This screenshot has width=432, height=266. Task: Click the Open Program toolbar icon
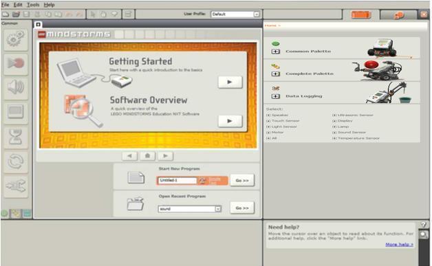(x=17, y=14)
